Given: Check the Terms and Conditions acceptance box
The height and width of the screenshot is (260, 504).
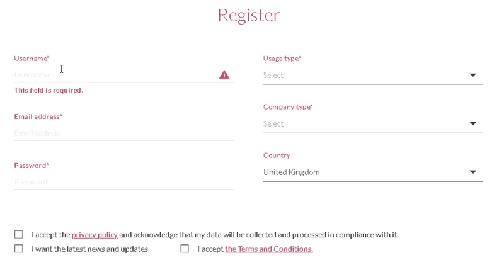Looking at the screenshot, I should (185, 249).
